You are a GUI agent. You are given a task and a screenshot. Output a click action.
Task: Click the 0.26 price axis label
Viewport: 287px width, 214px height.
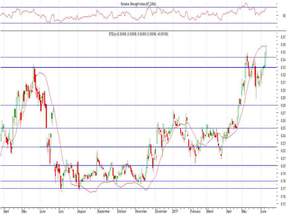[283, 121]
